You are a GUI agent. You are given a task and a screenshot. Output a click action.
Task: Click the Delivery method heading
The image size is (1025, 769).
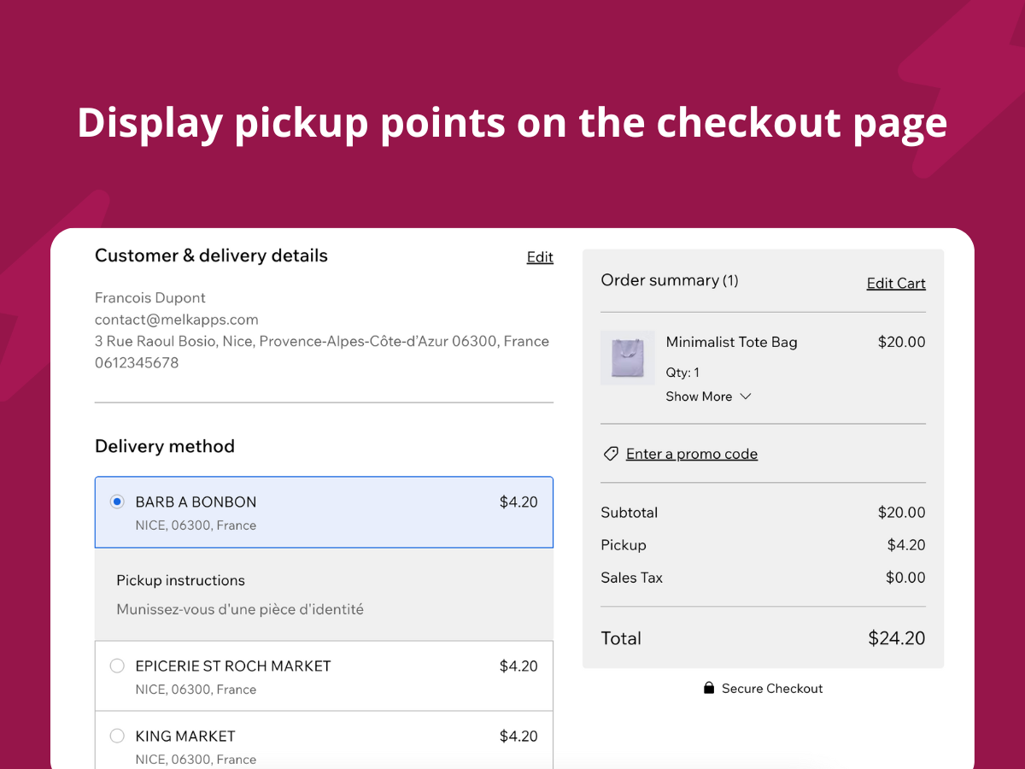point(165,446)
